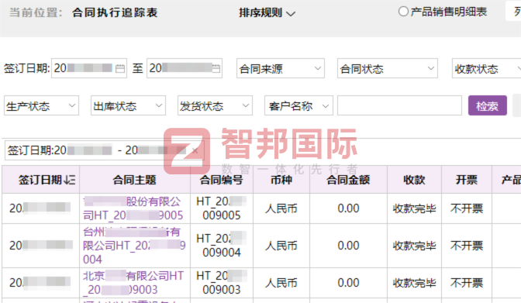
Task: Click the start 签订日期 date field
Action: pyautogui.click(x=89, y=68)
